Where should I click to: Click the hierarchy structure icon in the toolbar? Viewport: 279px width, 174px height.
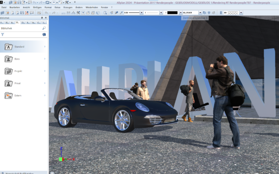pos(73,12)
